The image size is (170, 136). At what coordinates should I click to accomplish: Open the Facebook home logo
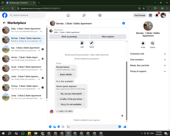5,15
